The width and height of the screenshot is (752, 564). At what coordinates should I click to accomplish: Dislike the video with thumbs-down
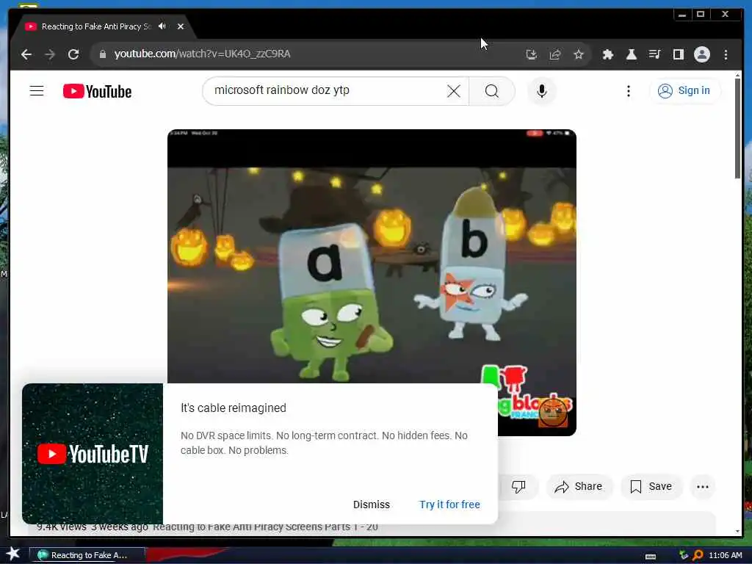coord(518,486)
